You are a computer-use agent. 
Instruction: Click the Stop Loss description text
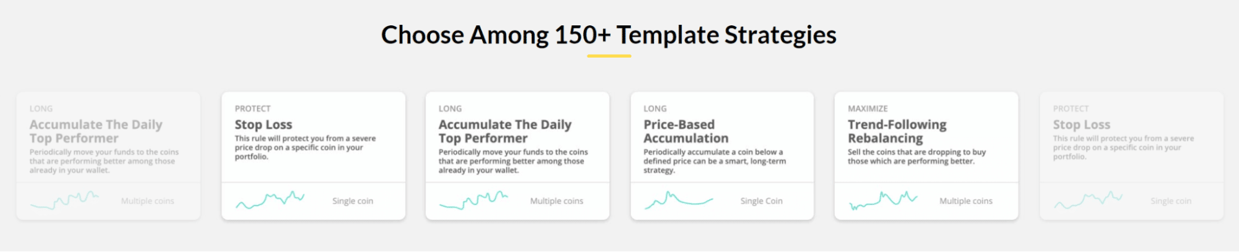(x=305, y=147)
